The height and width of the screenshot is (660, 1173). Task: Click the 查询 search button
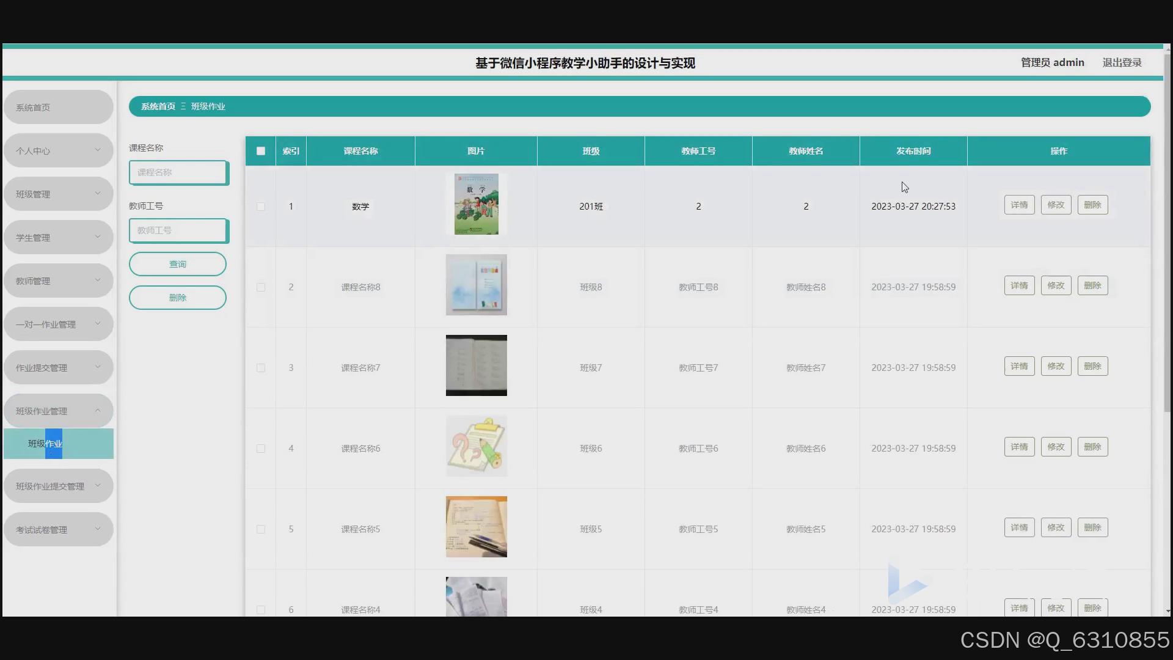tap(177, 264)
